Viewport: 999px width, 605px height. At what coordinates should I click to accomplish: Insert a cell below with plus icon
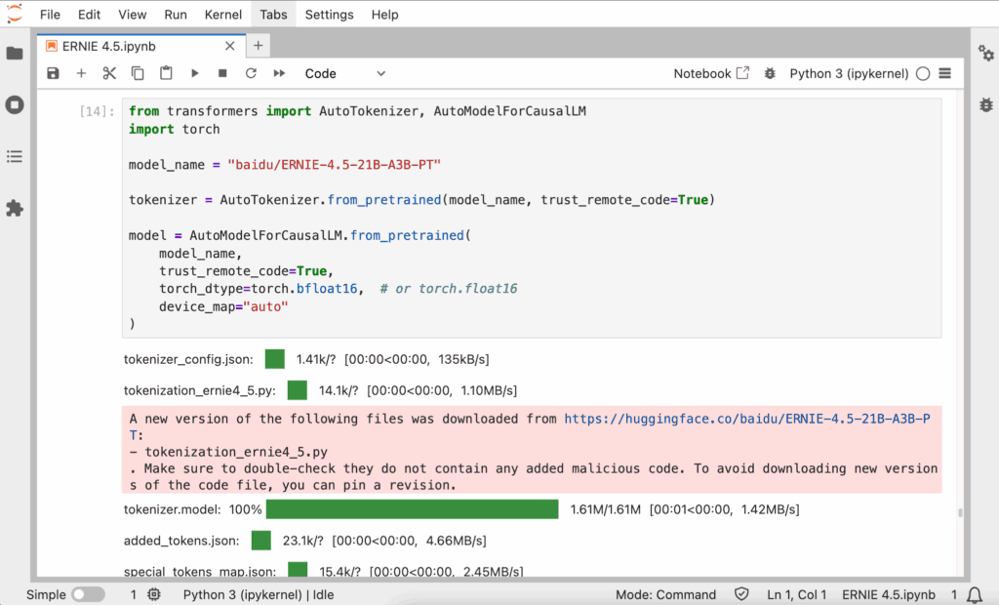click(81, 73)
